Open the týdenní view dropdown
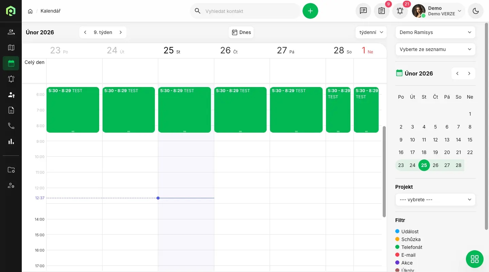This screenshot has width=489, height=272. pyautogui.click(x=371, y=32)
